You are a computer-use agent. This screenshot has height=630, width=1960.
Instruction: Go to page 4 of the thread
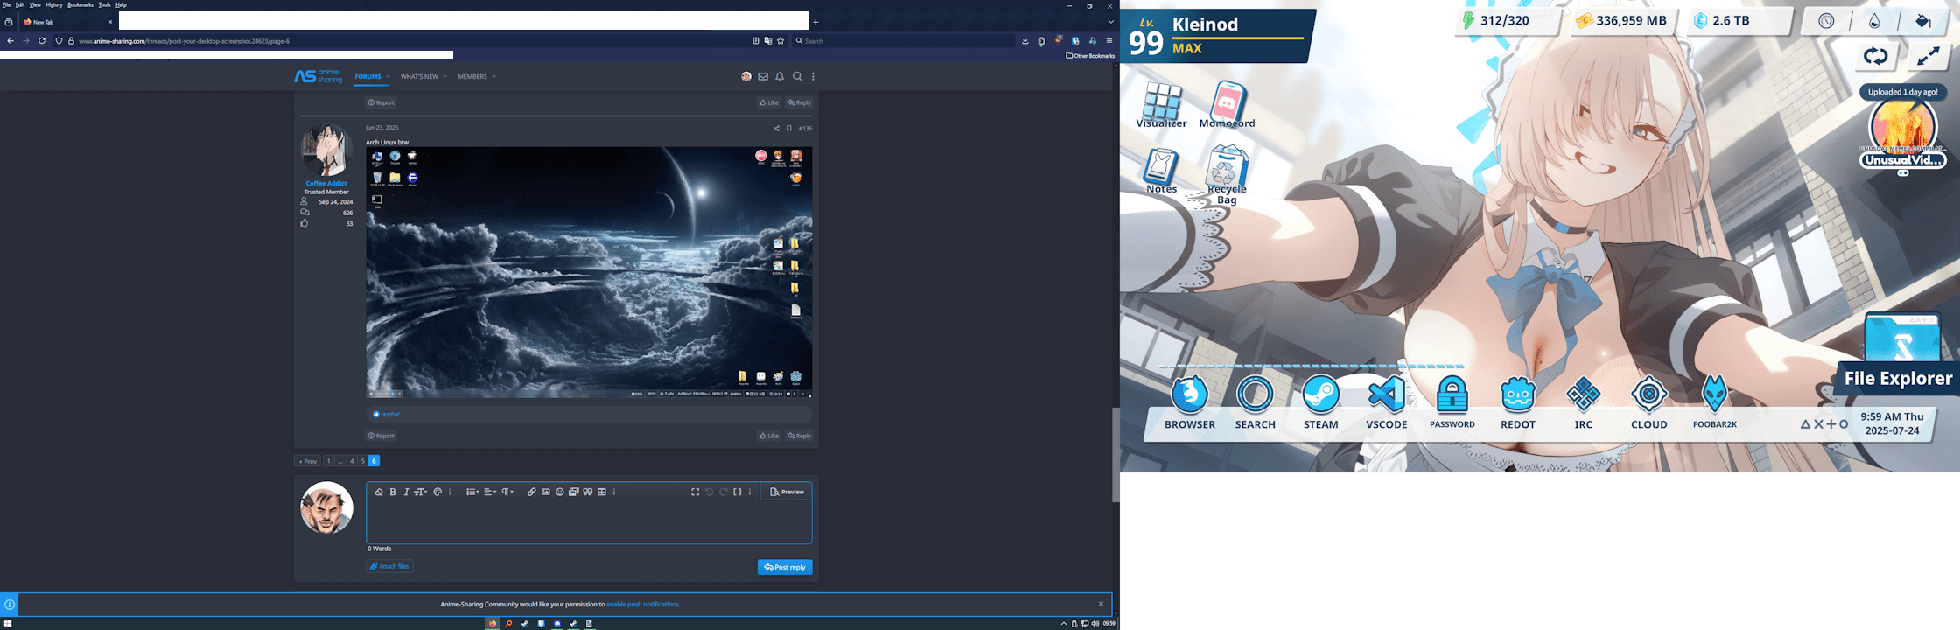352,461
